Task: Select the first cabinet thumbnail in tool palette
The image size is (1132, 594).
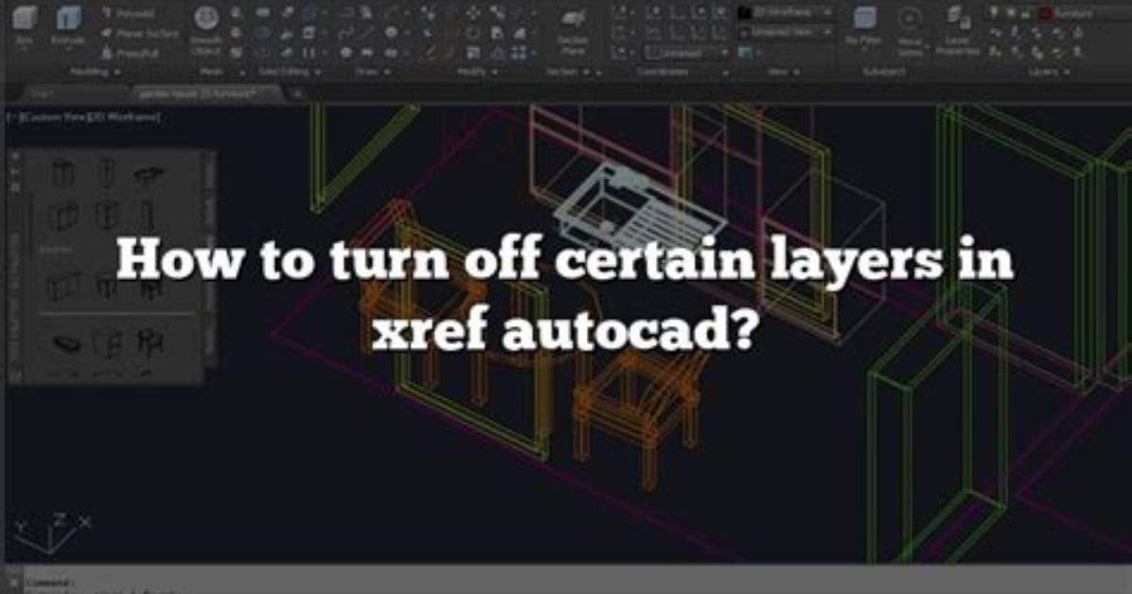Action: [64, 173]
